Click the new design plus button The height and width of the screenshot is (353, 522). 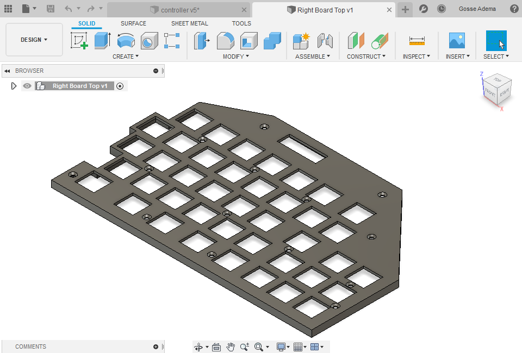[x=405, y=9]
